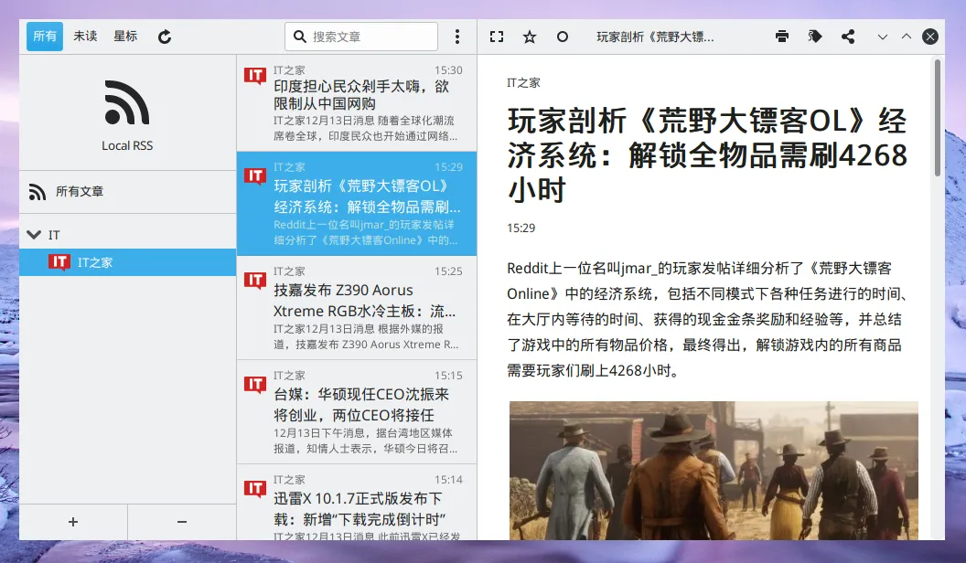The height and width of the screenshot is (563, 966).
Task: Open the tag article icon
Action: pos(814,37)
